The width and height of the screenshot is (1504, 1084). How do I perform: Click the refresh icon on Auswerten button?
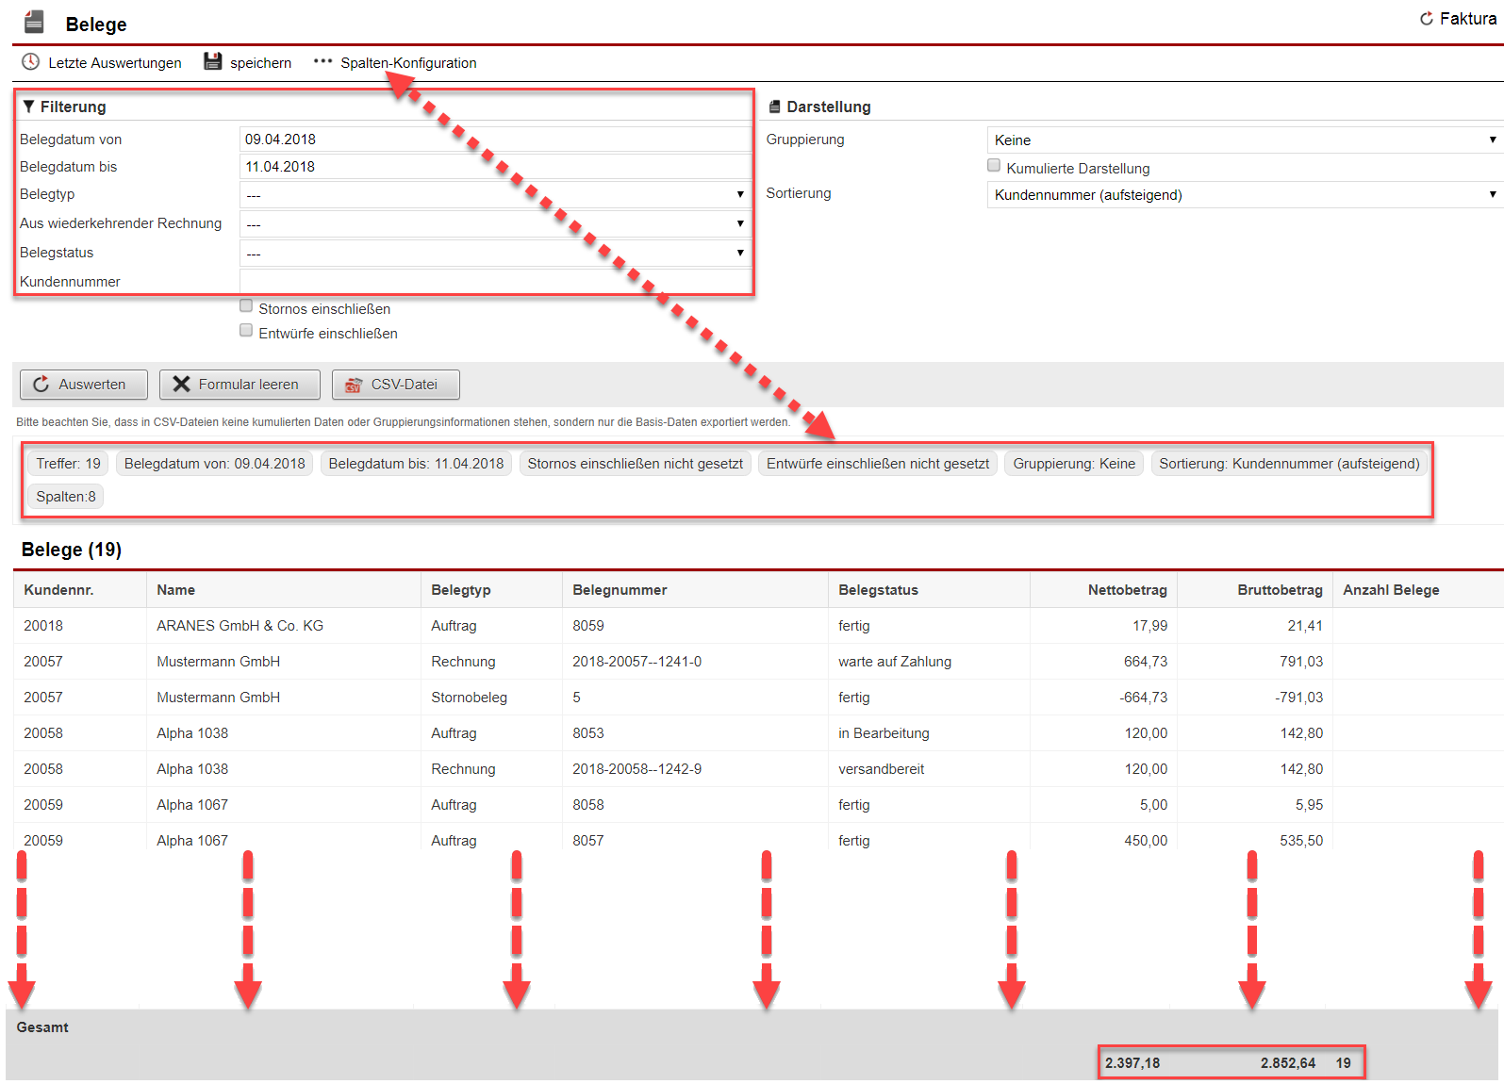41,385
